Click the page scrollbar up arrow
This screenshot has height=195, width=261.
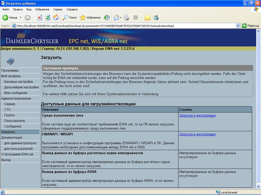pos(258,31)
